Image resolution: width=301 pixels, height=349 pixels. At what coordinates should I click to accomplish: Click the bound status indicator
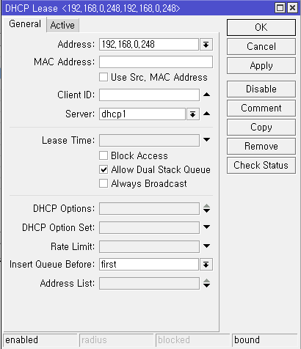click(264, 340)
